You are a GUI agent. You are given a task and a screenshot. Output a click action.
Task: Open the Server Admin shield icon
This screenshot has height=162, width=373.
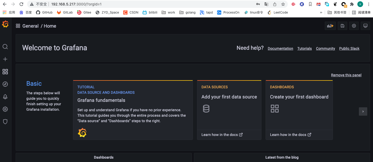[5, 122]
